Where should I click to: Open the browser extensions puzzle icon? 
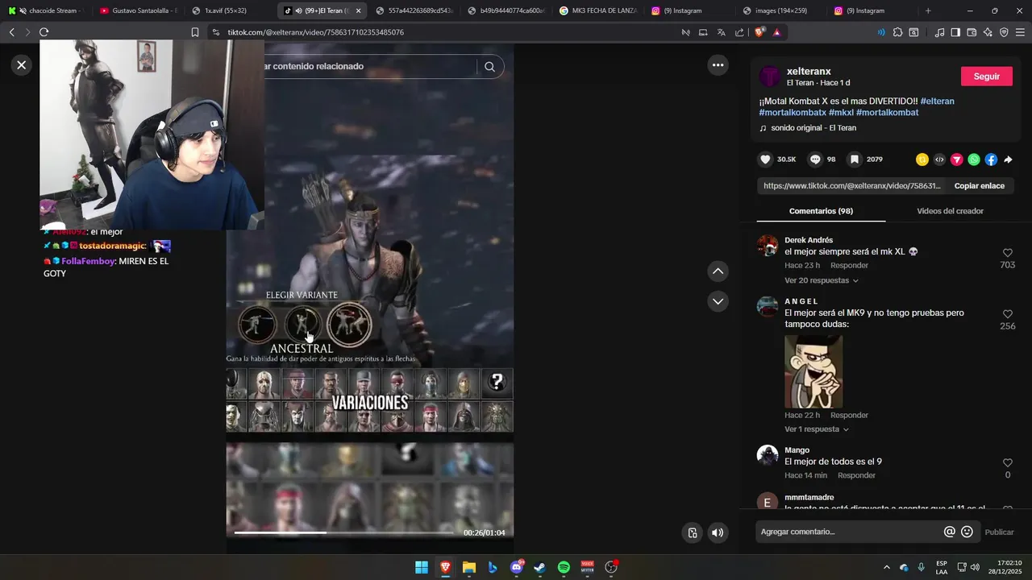(x=897, y=32)
